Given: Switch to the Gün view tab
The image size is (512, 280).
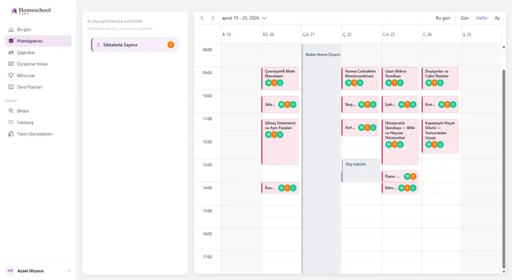Looking at the screenshot, I should [465, 18].
